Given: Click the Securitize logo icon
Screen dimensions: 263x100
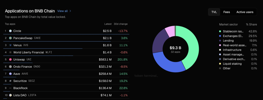Looking at the screenshot, I should click(x=10, y=81).
